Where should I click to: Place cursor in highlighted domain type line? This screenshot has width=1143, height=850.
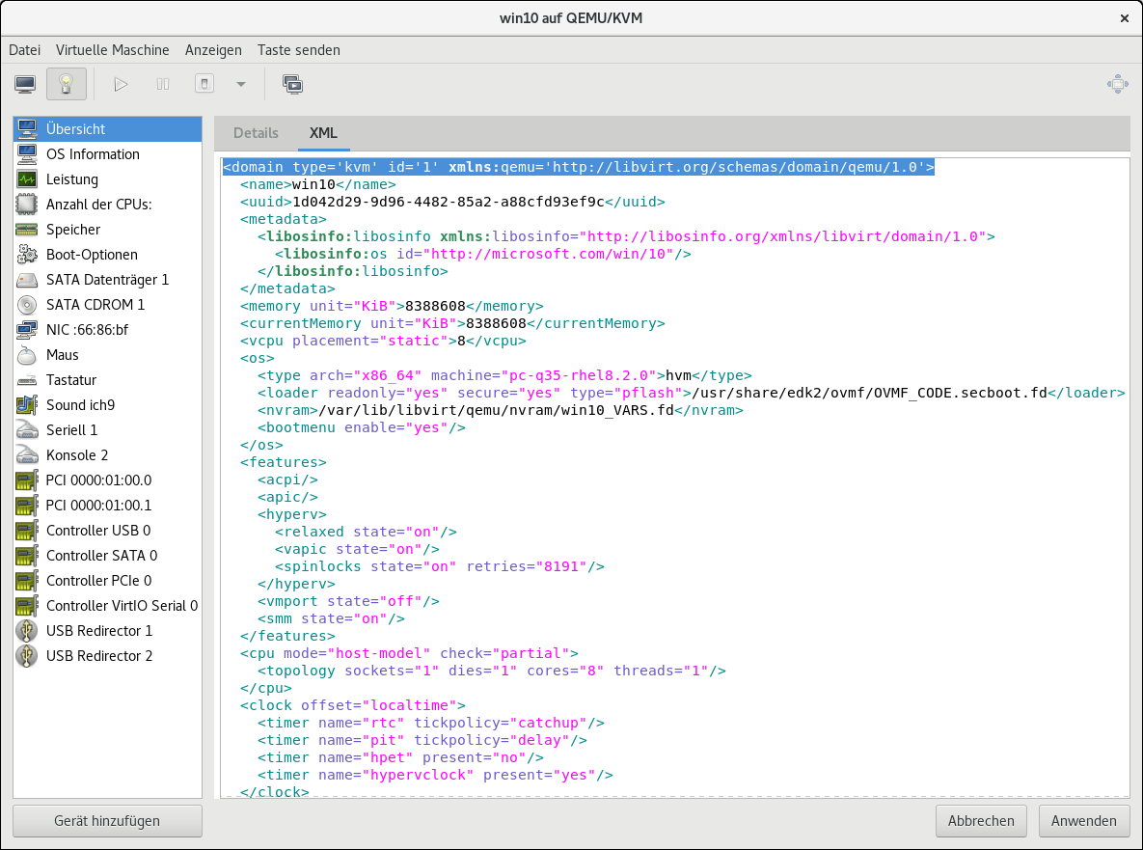click(578, 167)
